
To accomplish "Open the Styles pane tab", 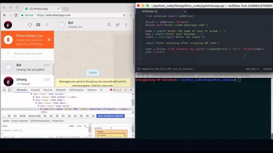I will click(x=6, y=121).
